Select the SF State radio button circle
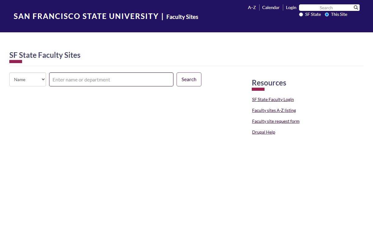 pos(301,15)
